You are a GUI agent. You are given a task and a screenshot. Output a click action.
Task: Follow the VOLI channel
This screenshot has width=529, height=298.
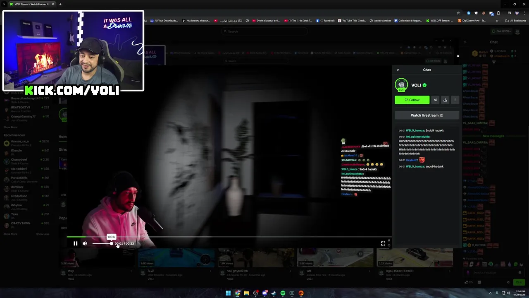click(412, 100)
